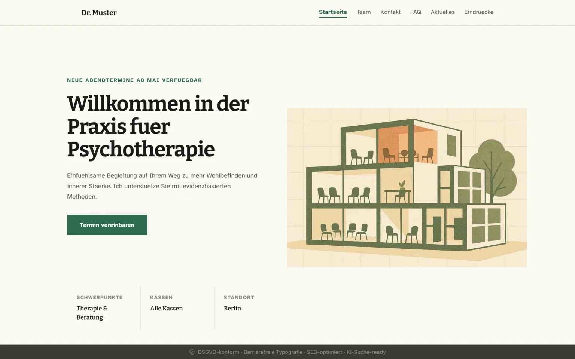Click the Willkommen main headline
This screenshot has width=575, height=359.
pyautogui.click(x=158, y=126)
